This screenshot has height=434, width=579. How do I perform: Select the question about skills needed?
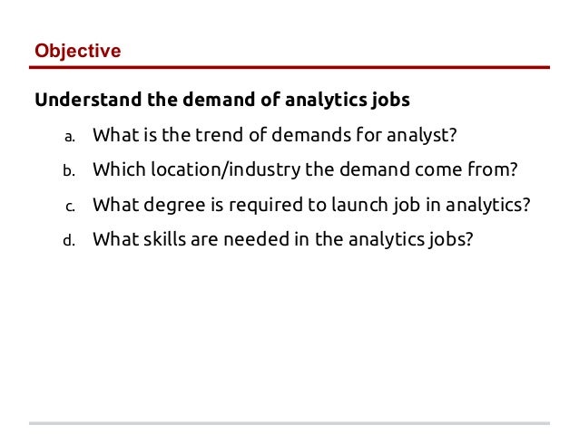283,239
